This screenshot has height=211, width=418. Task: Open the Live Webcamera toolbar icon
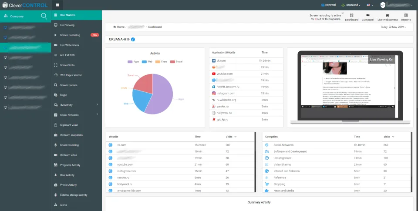click(x=387, y=17)
